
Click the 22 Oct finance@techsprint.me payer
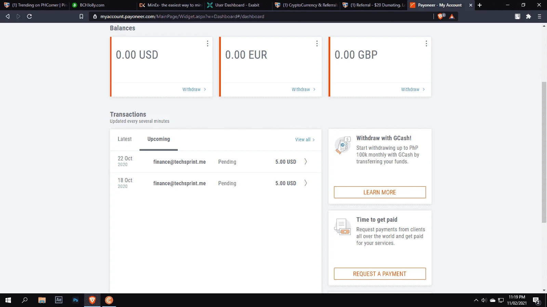point(179,162)
